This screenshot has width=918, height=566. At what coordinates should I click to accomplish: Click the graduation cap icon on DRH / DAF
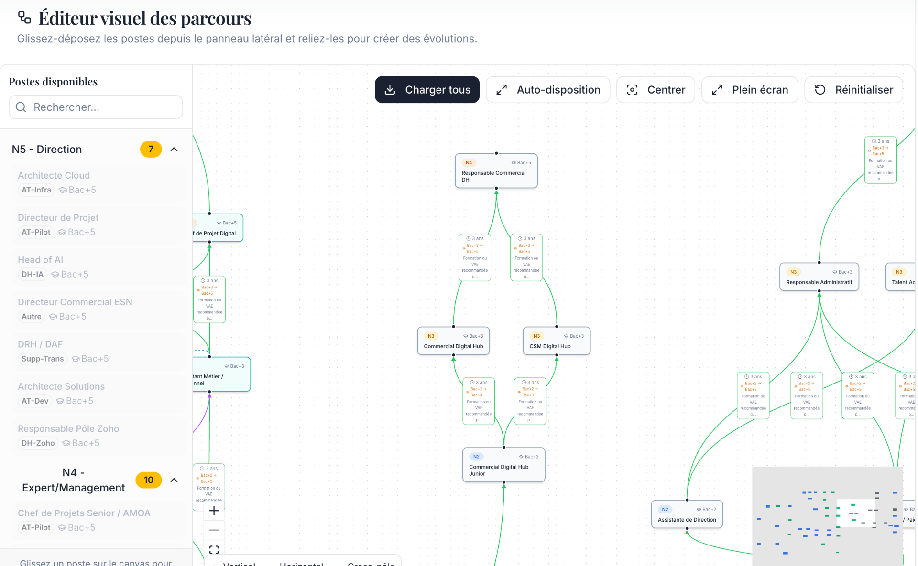pos(76,359)
